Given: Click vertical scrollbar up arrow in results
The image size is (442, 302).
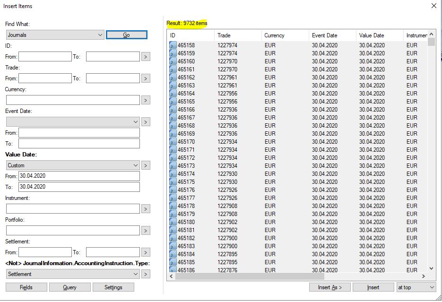Looking at the screenshot, I should 431,34.
